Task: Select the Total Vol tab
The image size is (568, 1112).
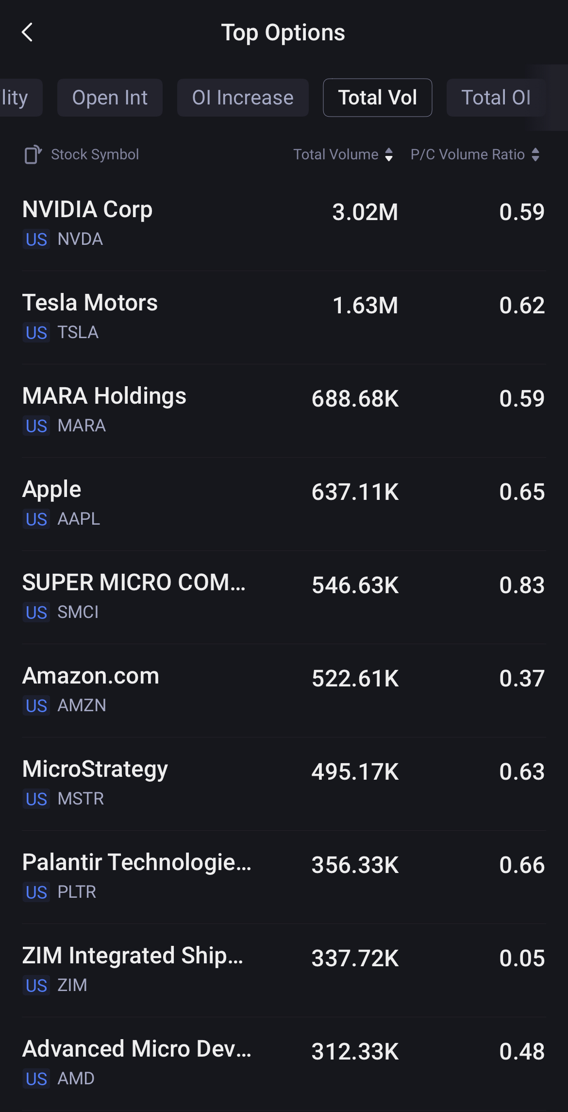Action: 377,98
